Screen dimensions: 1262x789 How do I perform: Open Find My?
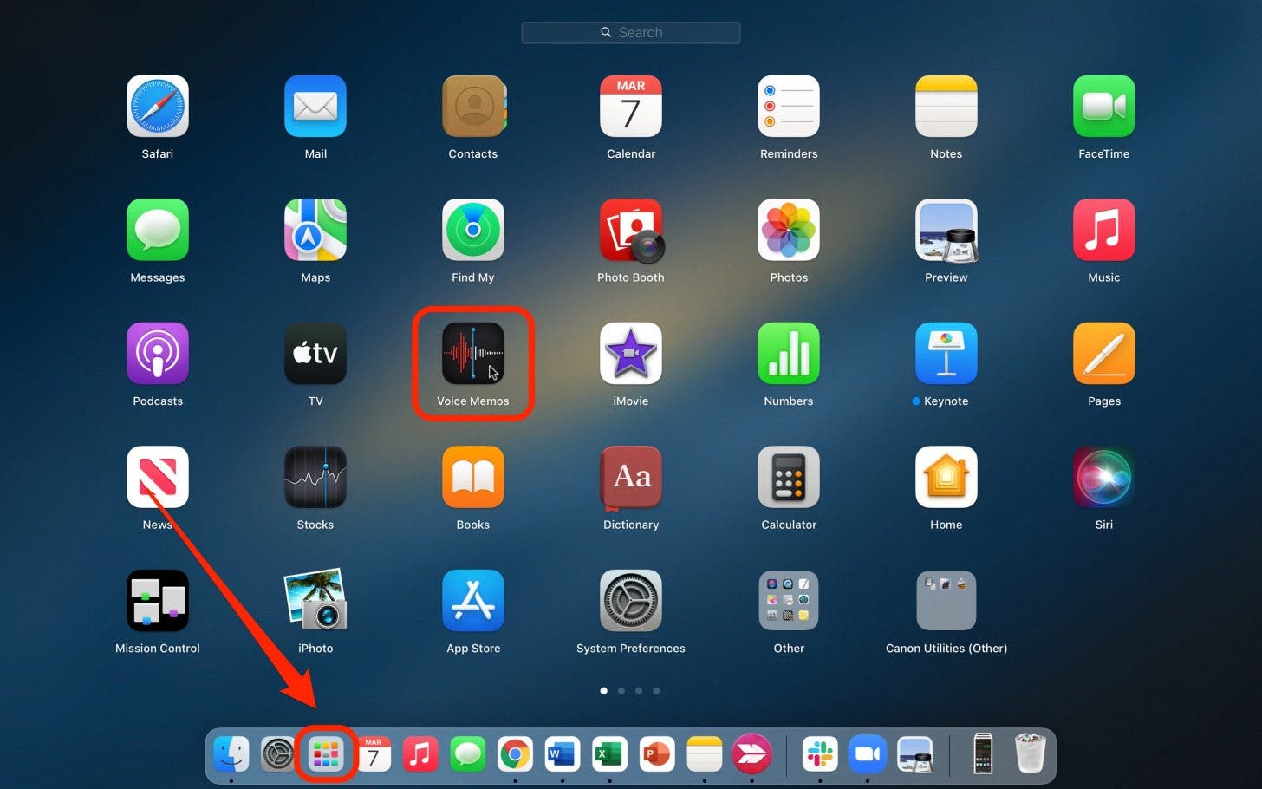[x=473, y=230]
